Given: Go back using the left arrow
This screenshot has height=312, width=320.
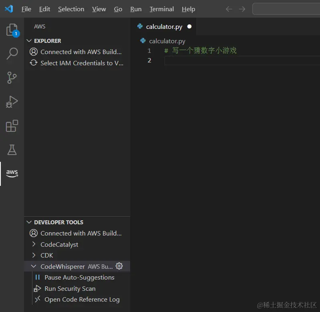Looking at the screenshot, I should coord(229,9).
